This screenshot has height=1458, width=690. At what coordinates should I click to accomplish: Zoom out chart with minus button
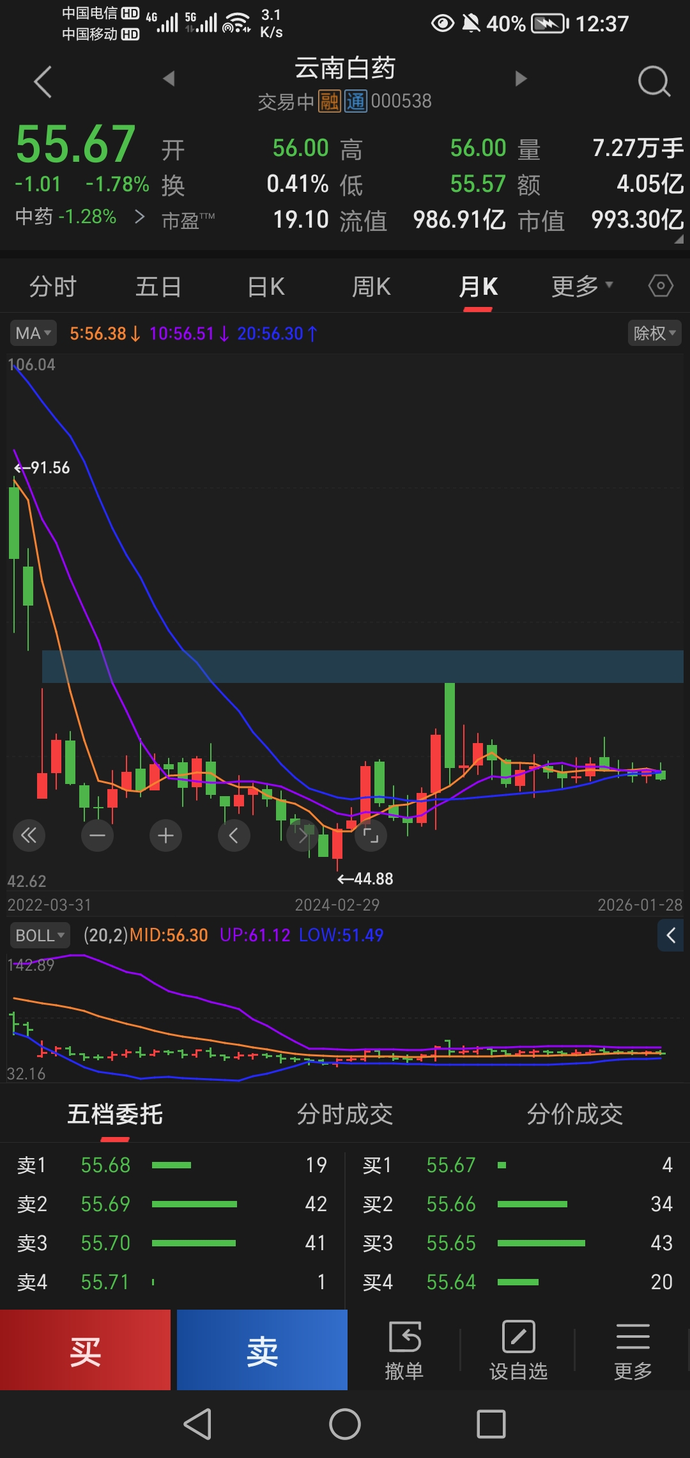(x=98, y=835)
